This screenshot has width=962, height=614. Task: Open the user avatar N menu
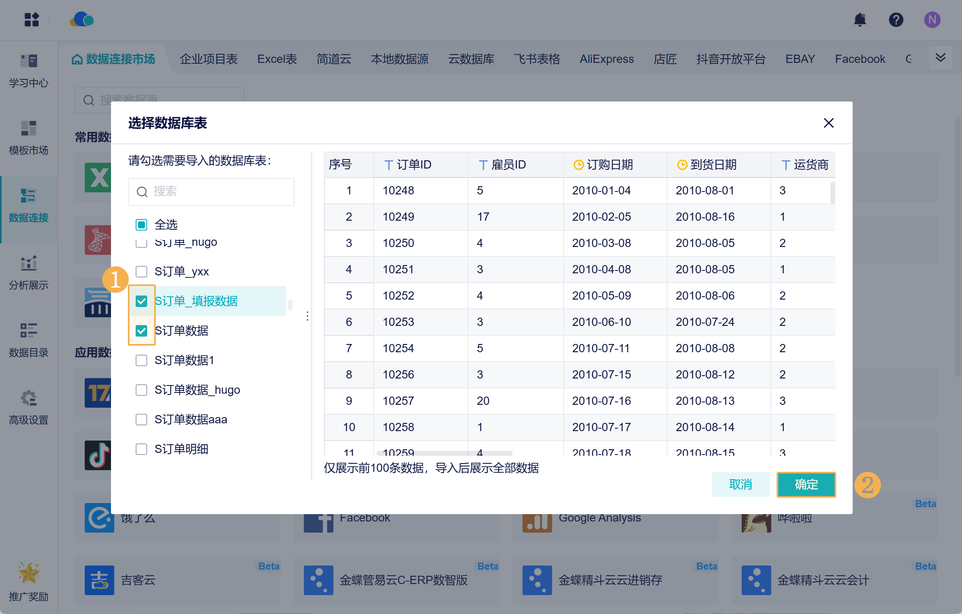[932, 19]
